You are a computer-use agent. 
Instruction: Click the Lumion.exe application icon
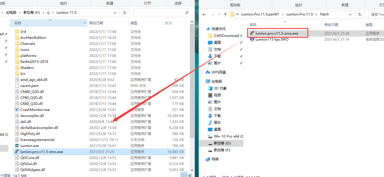point(17,146)
